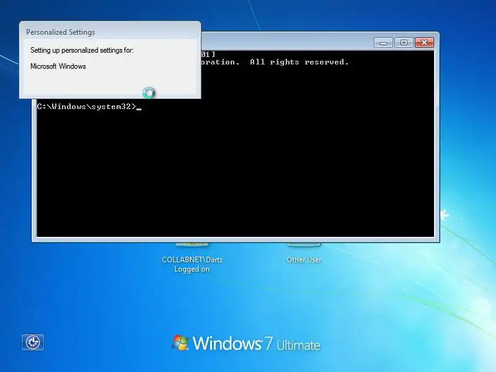Click the Personalized Settings dialog title
Screen dimensions: 496x372
[60, 32]
